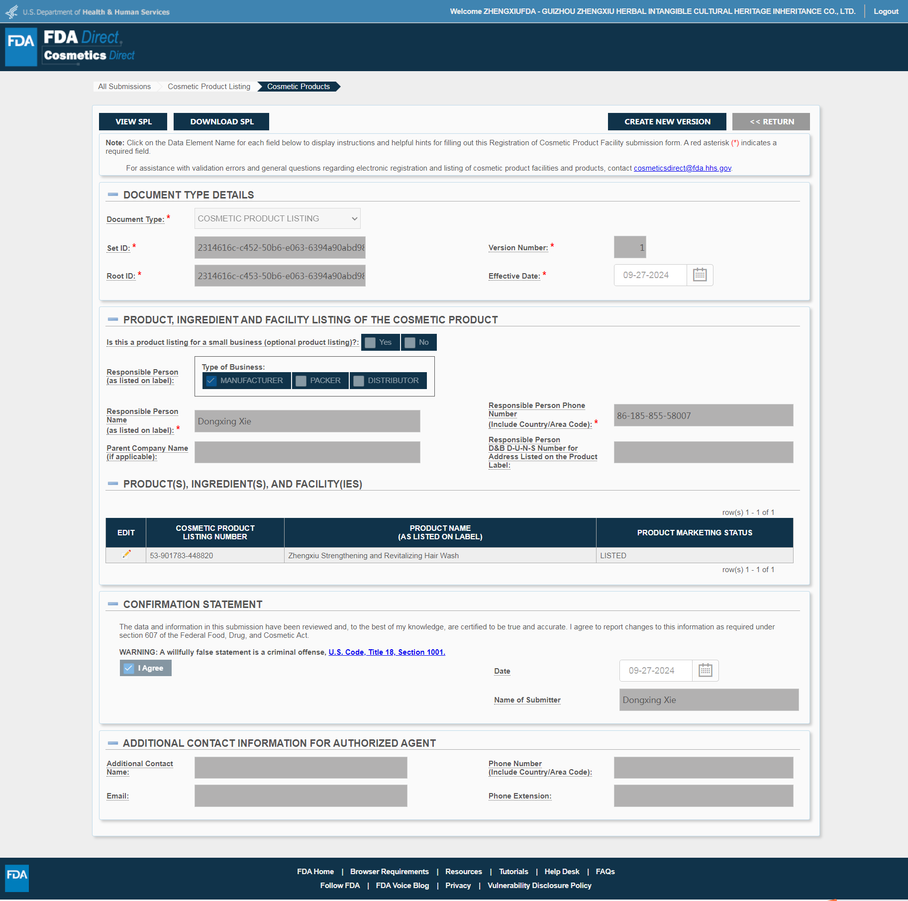Navigate to Cosmetic Product Listing breadcrumb
Image resolution: width=908 pixels, height=901 pixels.
[209, 87]
